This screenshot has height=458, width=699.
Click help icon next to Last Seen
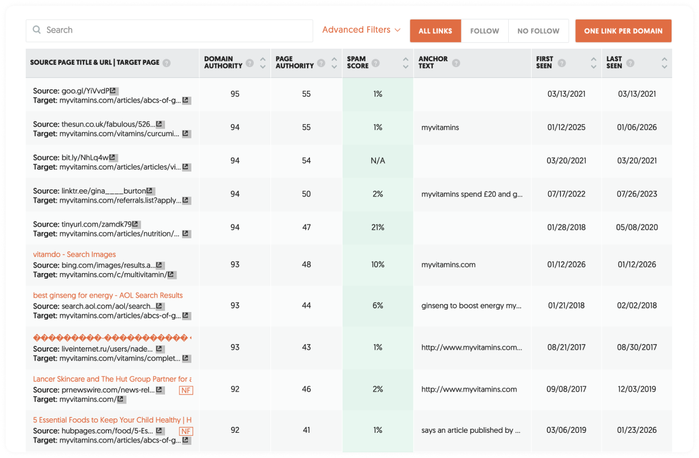tap(630, 63)
